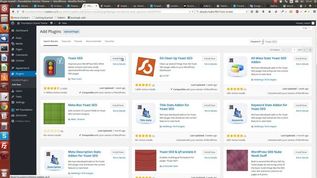Open FileZilla from the Ubuntu dock
The height and width of the screenshot is (178, 317).
[4, 146]
